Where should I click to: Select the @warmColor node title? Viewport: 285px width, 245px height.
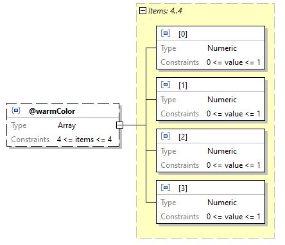click(52, 111)
